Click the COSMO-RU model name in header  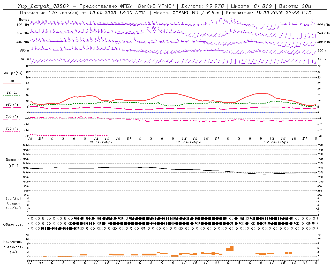[185, 13]
